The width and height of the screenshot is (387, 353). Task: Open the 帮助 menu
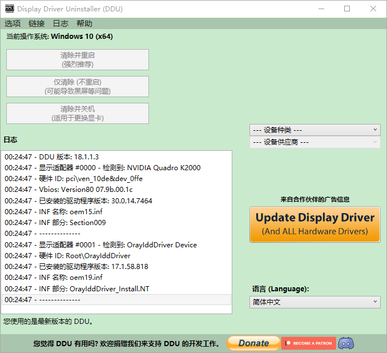pyautogui.click(x=84, y=23)
